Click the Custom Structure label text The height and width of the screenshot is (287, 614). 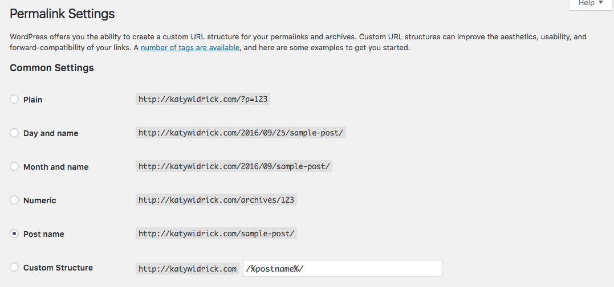tap(58, 268)
